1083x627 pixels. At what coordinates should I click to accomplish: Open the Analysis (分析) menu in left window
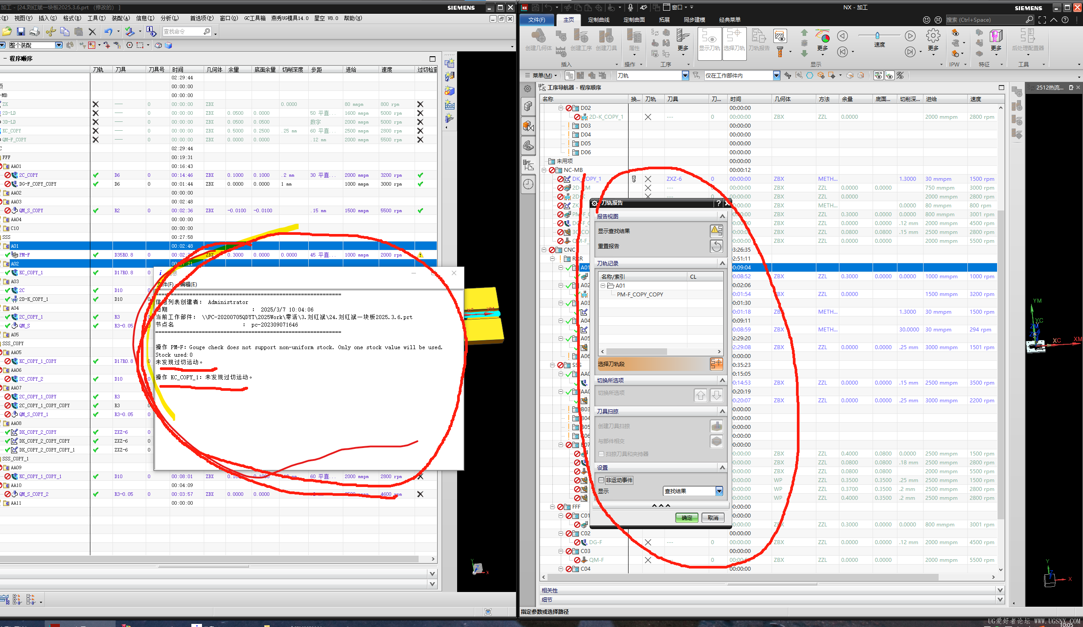click(169, 18)
